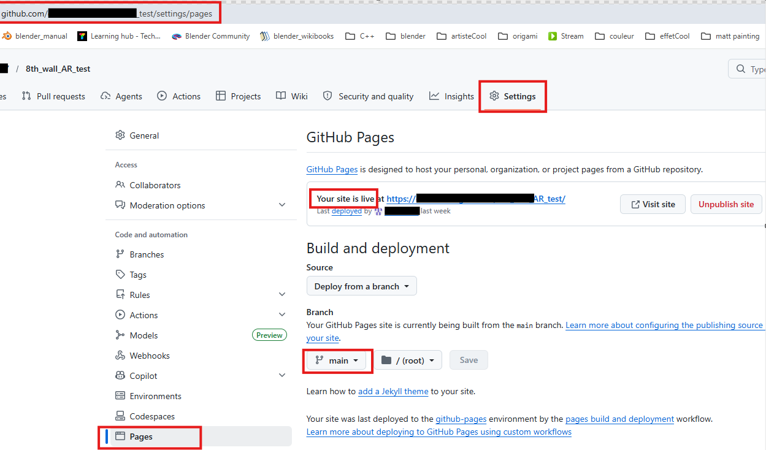Click the Unpublish site button

(726, 204)
